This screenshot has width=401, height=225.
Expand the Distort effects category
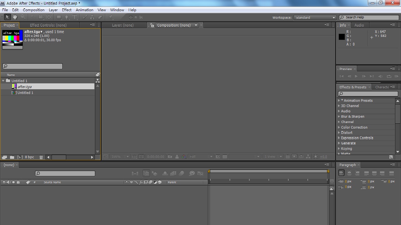point(339,133)
